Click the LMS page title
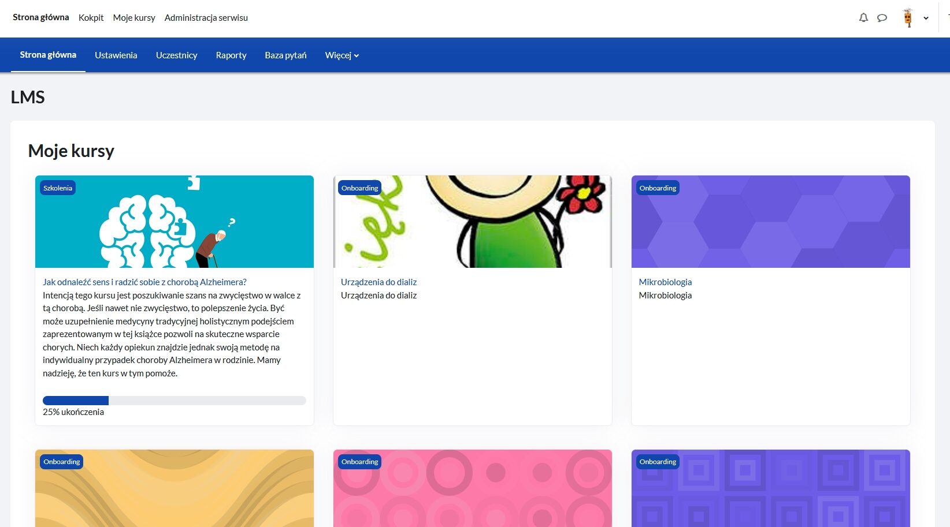The width and height of the screenshot is (950, 527). 28,97
